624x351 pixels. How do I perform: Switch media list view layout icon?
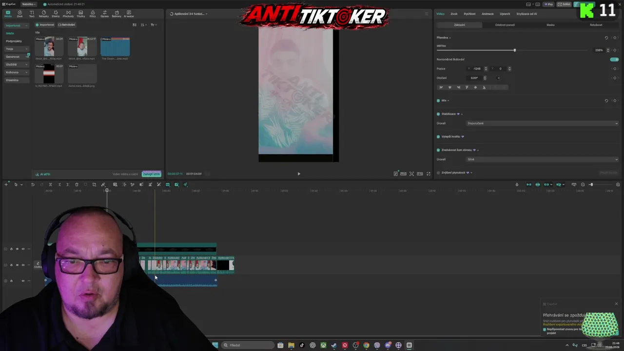tap(135, 25)
